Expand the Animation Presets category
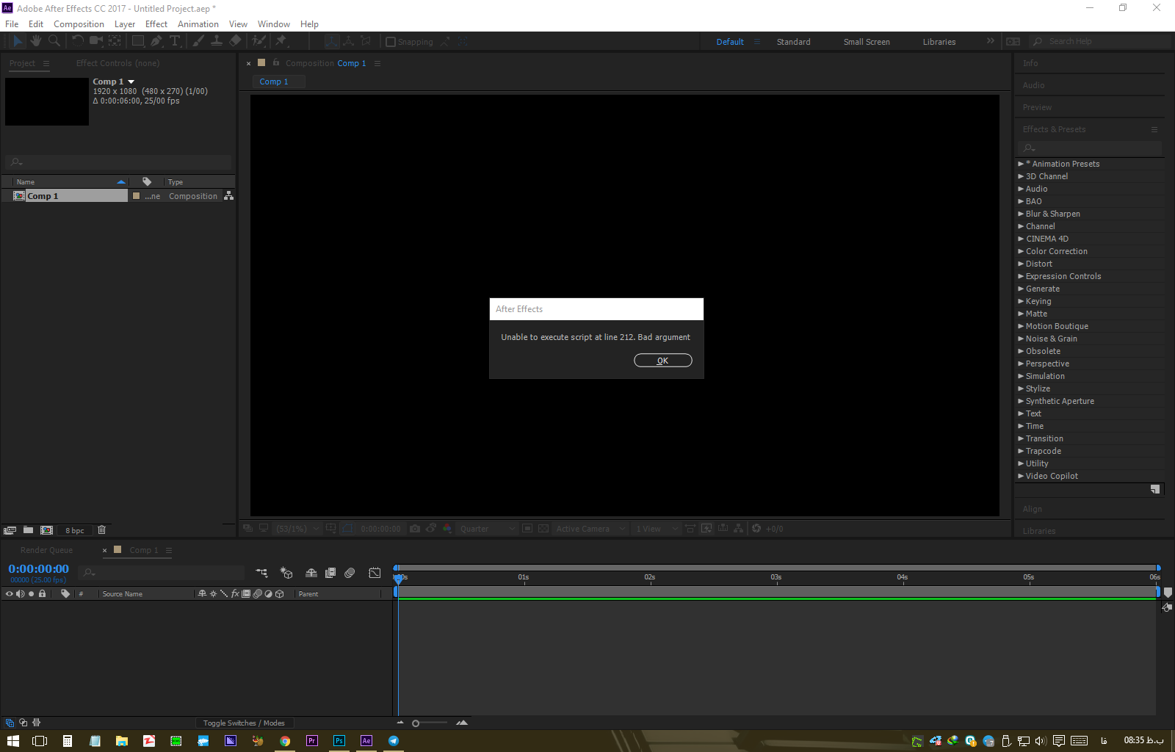The image size is (1175, 752). pos(1021,164)
